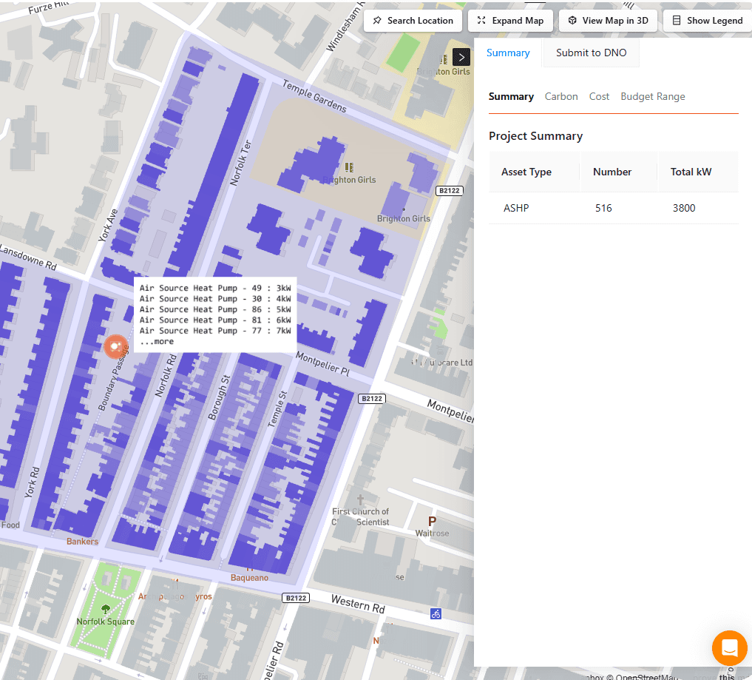Open the Budget Range sub-tab
The image size is (752, 680).
pyautogui.click(x=652, y=97)
